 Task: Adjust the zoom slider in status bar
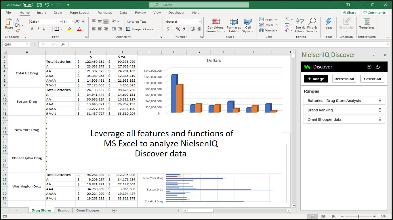click(358, 217)
